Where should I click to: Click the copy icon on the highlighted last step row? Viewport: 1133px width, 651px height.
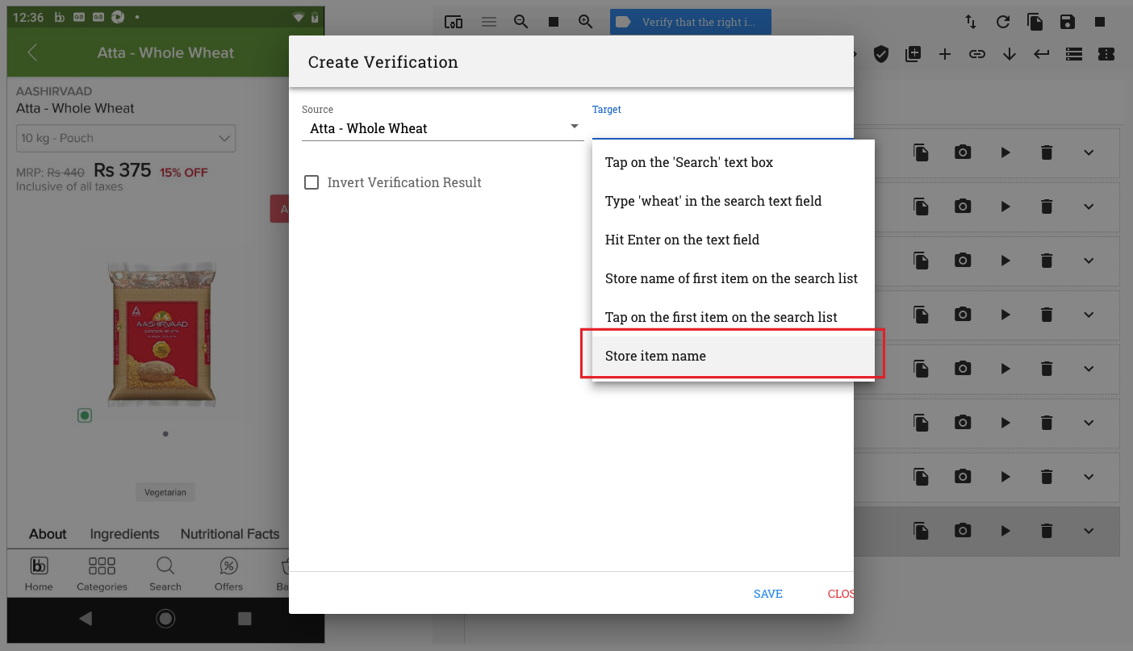(921, 531)
